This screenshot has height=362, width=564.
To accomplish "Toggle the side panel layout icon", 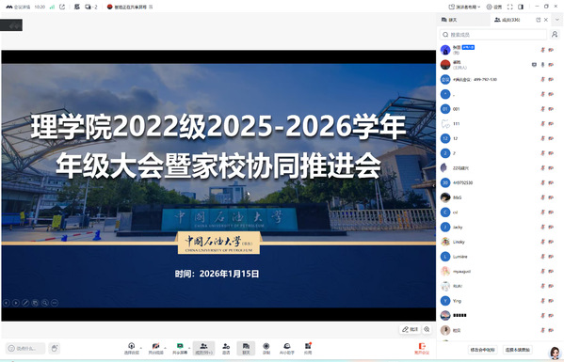I will coord(521,7).
